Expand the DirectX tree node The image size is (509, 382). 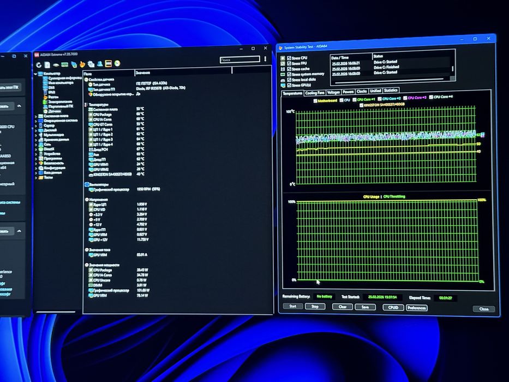coord(35,150)
